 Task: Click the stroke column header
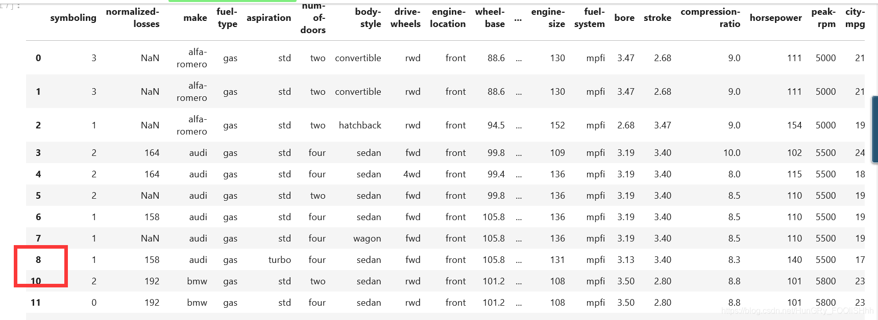657,18
